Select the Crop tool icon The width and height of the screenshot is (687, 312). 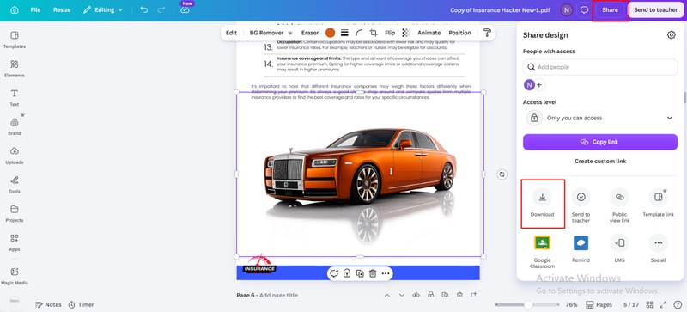374,33
